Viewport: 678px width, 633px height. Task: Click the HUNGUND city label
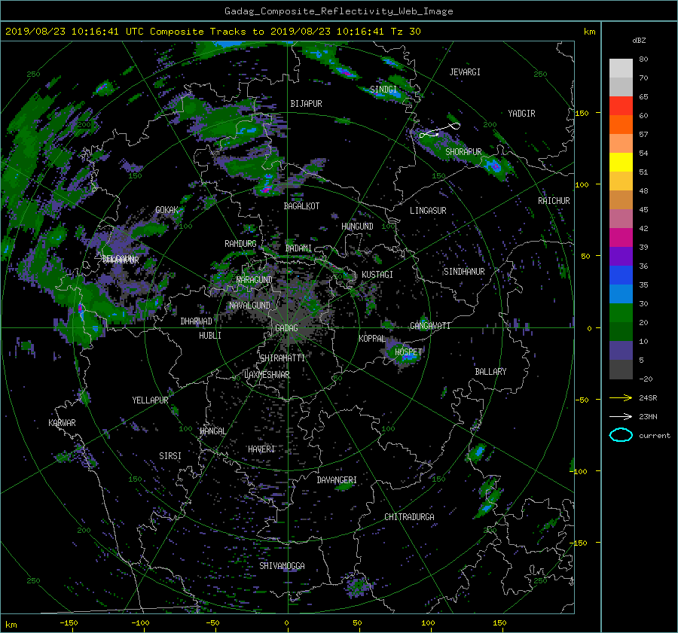pyautogui.click(x=357, y=227)
